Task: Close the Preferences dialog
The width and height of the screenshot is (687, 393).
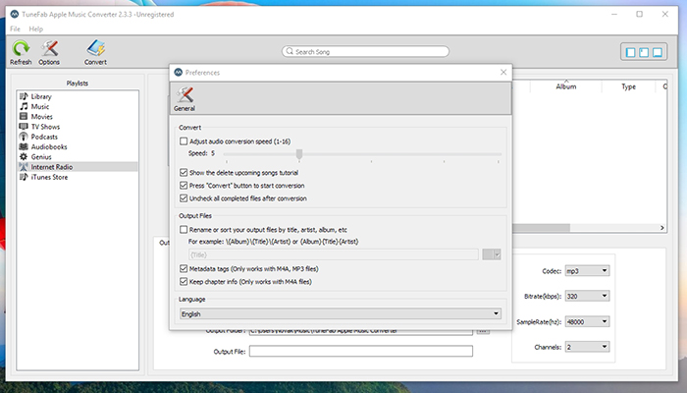Action: coord(503,72)
